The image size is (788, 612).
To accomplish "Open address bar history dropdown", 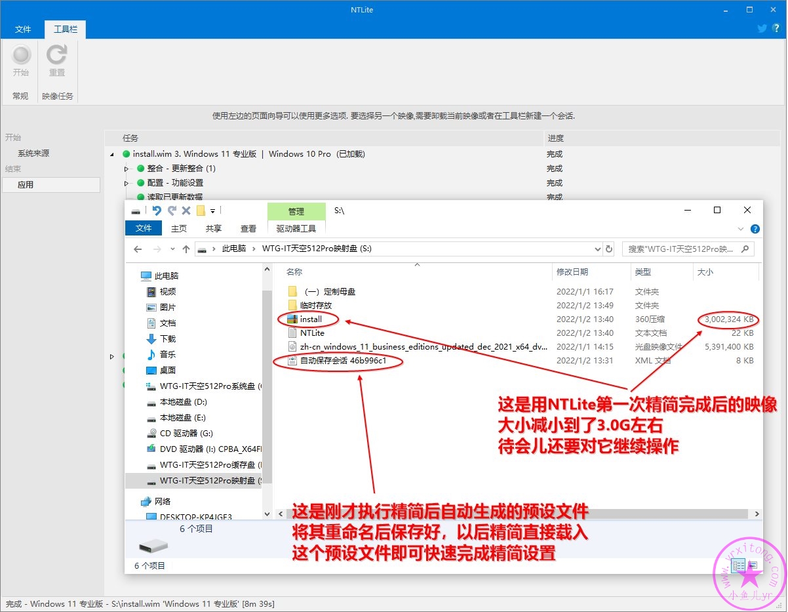I will [x=597, y=249].
